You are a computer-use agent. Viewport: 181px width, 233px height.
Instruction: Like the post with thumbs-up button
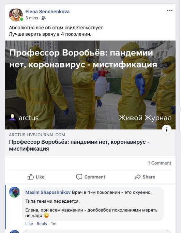(36, 177)
